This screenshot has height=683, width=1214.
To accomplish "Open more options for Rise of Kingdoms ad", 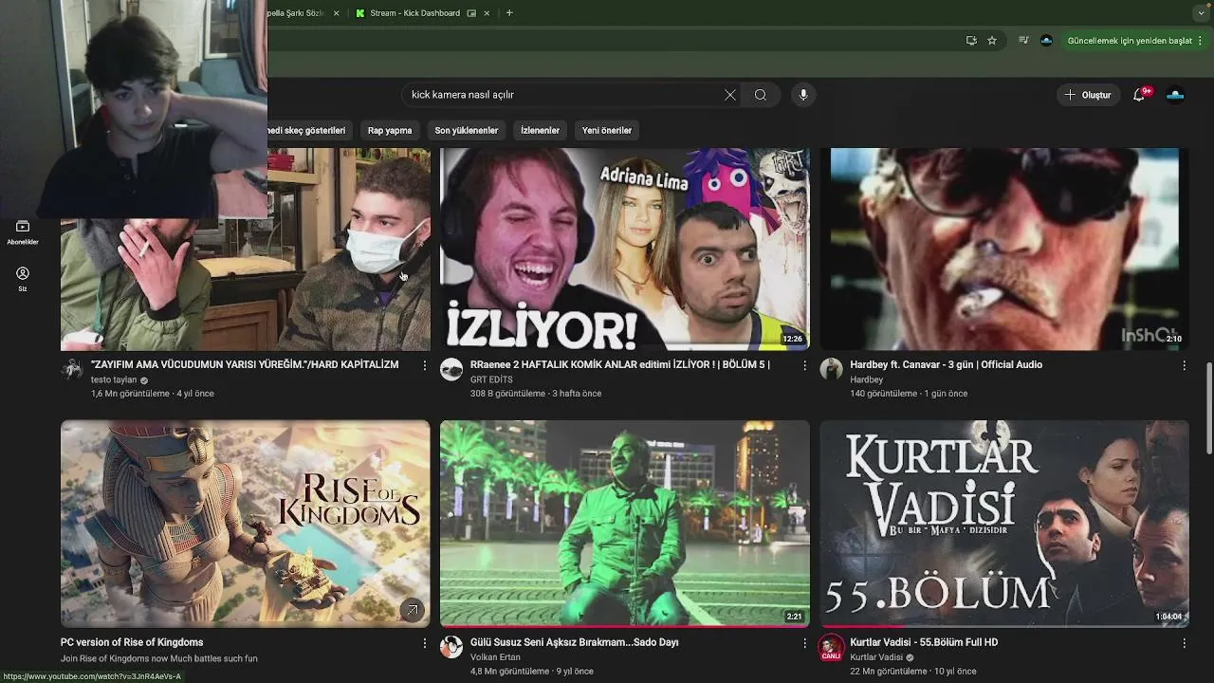I will pyautogui.click(x=424, y=643).
